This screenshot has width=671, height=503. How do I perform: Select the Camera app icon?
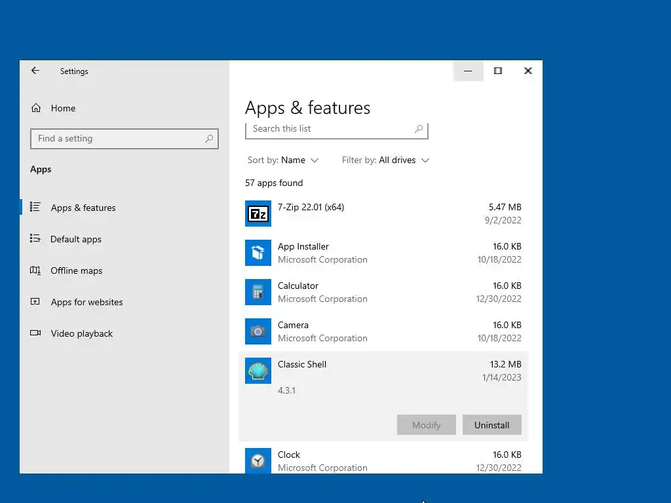(x=258, y=331)
